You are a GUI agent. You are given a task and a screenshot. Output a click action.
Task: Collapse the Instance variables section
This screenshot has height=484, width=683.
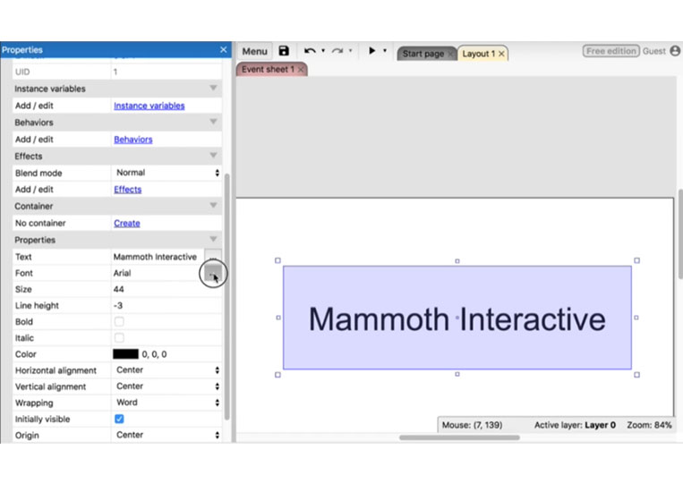(x=213, y=88)
